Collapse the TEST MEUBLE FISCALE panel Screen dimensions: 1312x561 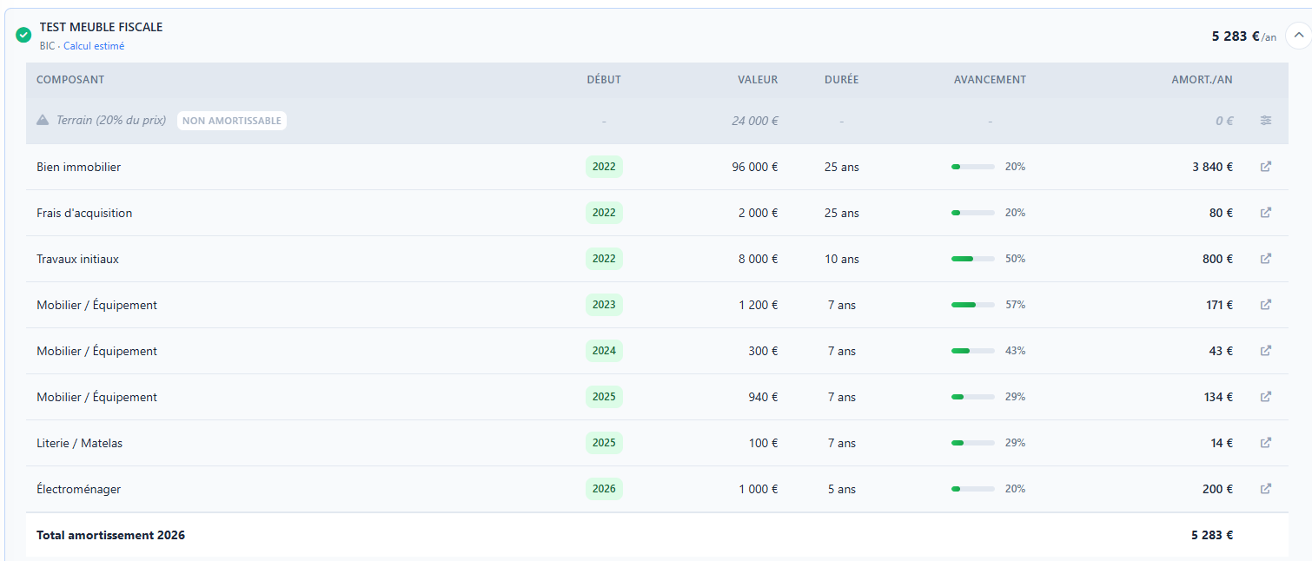coord(1298,36)
